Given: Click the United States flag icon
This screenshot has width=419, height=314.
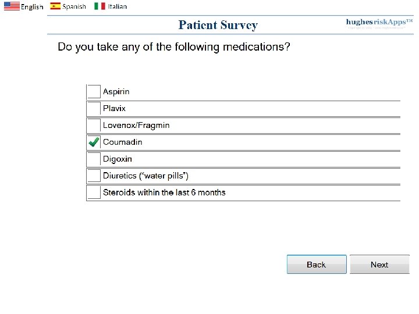Looking at the screenshot, I should [12, 6].
